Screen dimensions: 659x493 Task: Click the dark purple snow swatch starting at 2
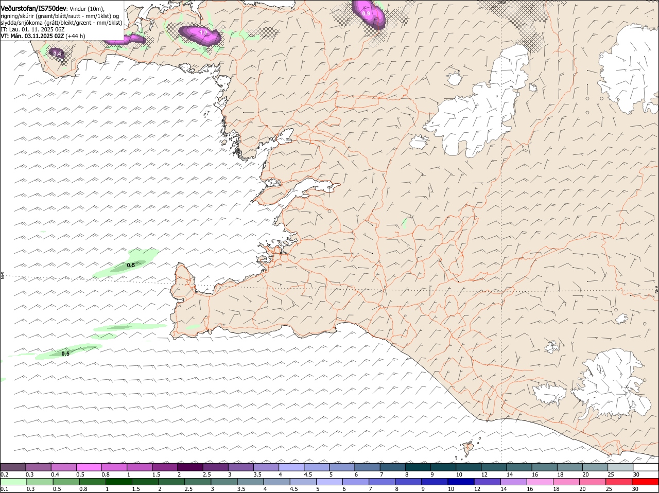point(190,467)
